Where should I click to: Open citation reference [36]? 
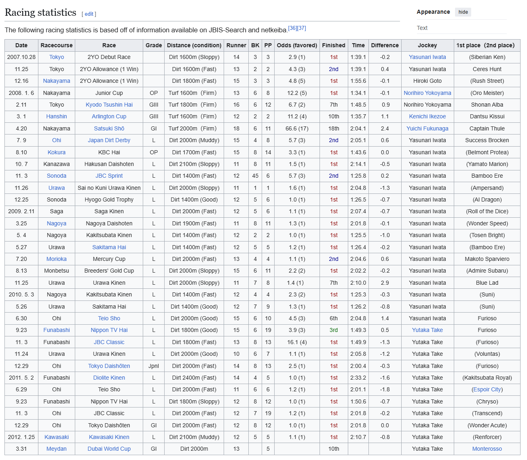(292, 28)
